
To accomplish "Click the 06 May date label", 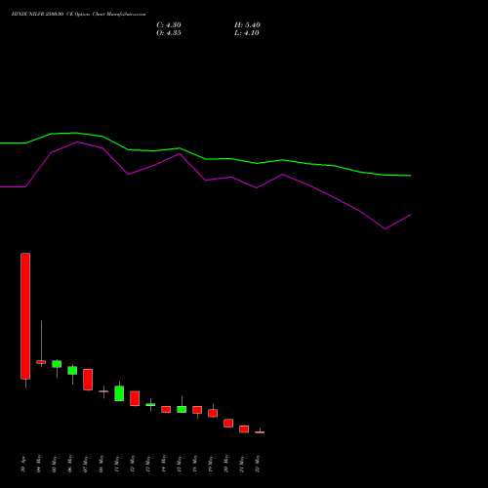I will [x=70, y=464].
